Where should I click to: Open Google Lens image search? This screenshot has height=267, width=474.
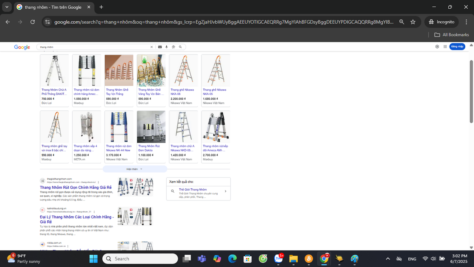point(173,47)
